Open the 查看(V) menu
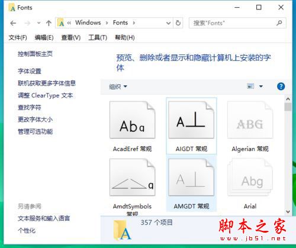The image size is (296, 248). tap(71, 37)
